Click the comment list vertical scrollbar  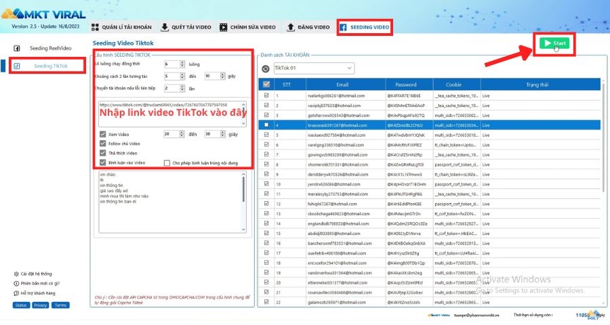243,190
